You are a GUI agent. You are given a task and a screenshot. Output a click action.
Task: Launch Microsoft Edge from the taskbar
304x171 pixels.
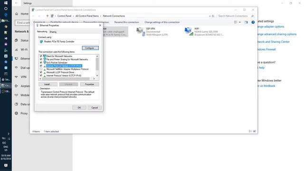pyautogui.click(x=6, y=15)
